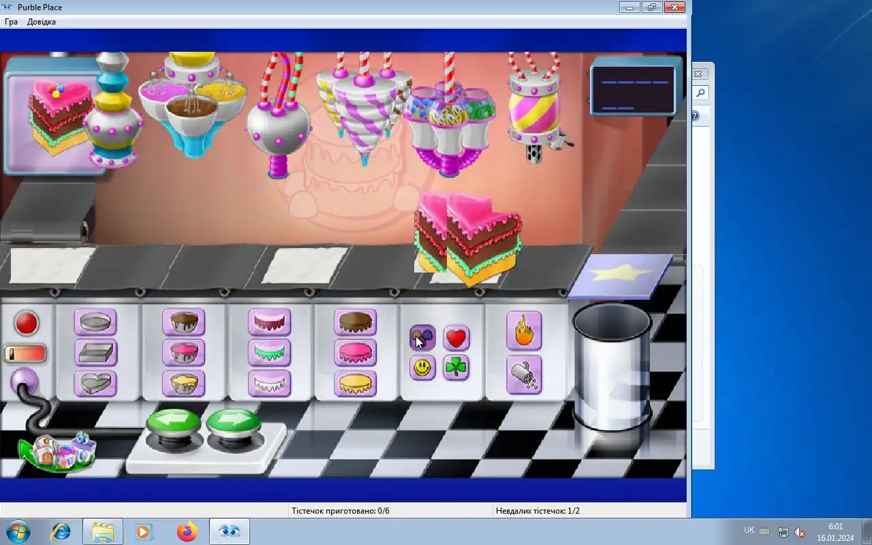Screen dimensions: 872x545
Task: Apply the sugar sprinkle shaker
Action: (x=524, y=375)
